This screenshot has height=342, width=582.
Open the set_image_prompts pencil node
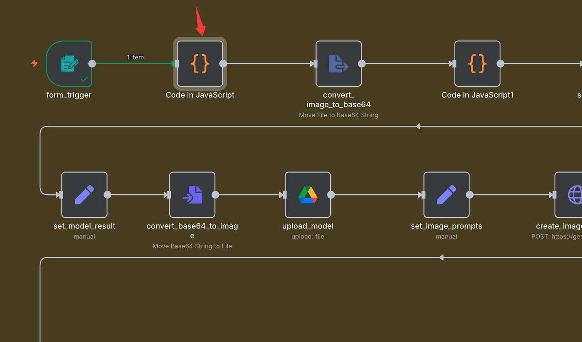coord(446,195)
